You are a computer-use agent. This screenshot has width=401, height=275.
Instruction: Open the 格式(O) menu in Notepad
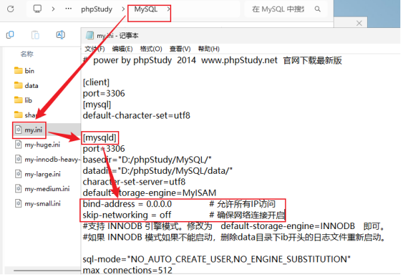coord(151,49)
